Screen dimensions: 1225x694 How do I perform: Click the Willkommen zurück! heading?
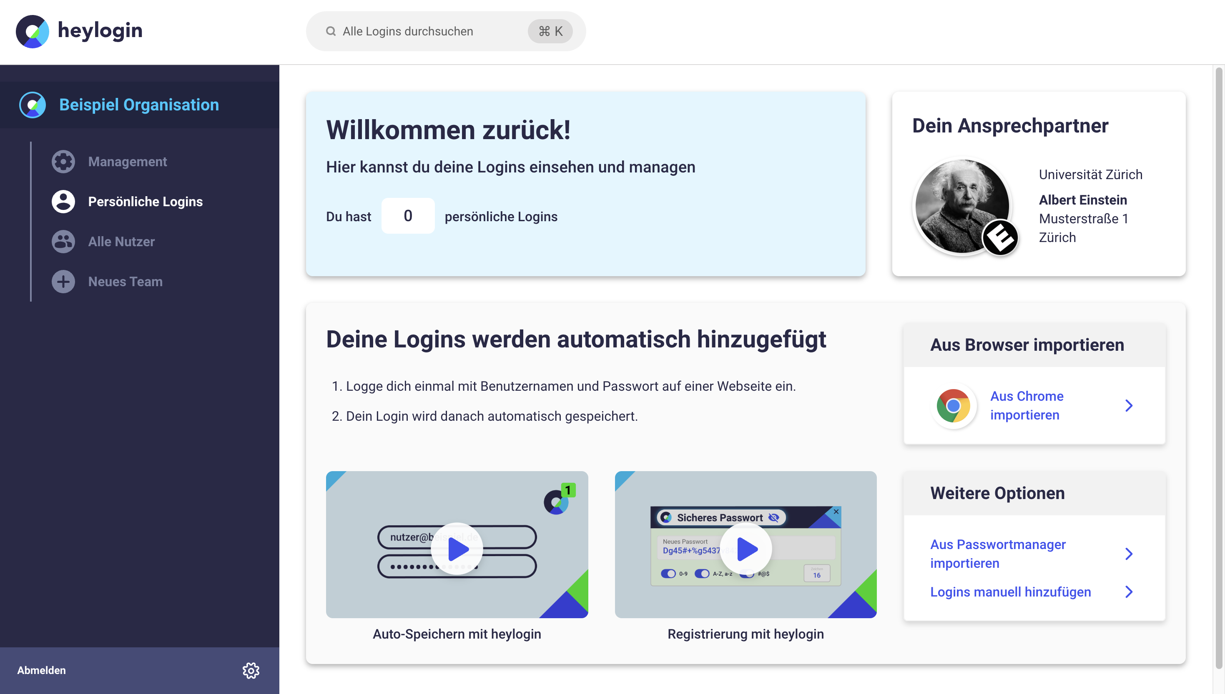(x=448, y=130)
